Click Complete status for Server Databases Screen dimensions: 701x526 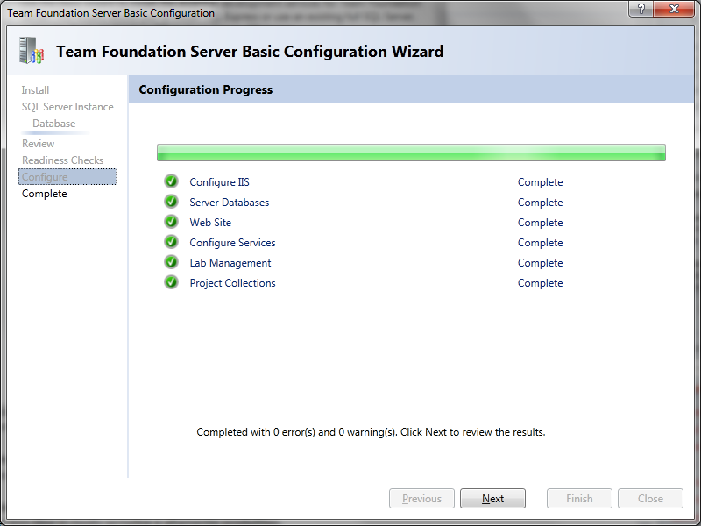(x=540, y=203)
